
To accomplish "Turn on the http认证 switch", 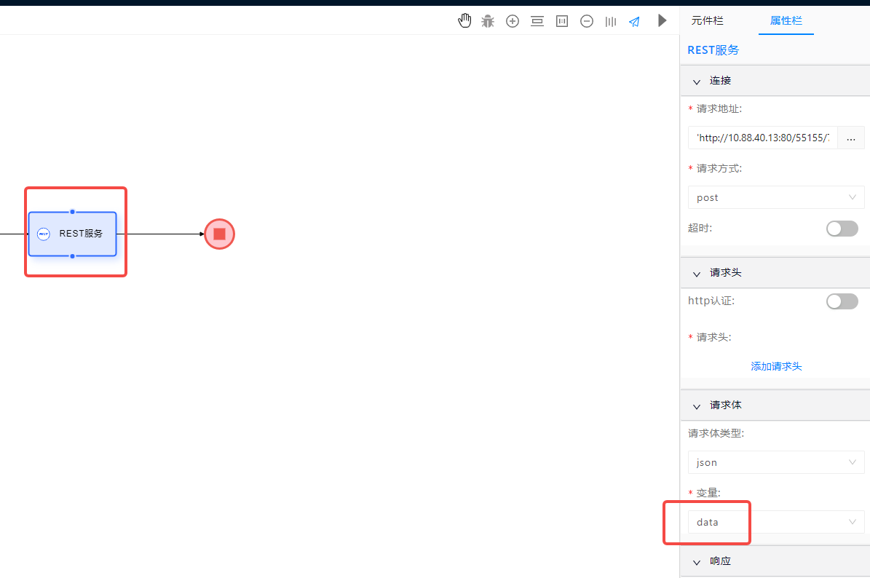I will [x=842, y=301].
